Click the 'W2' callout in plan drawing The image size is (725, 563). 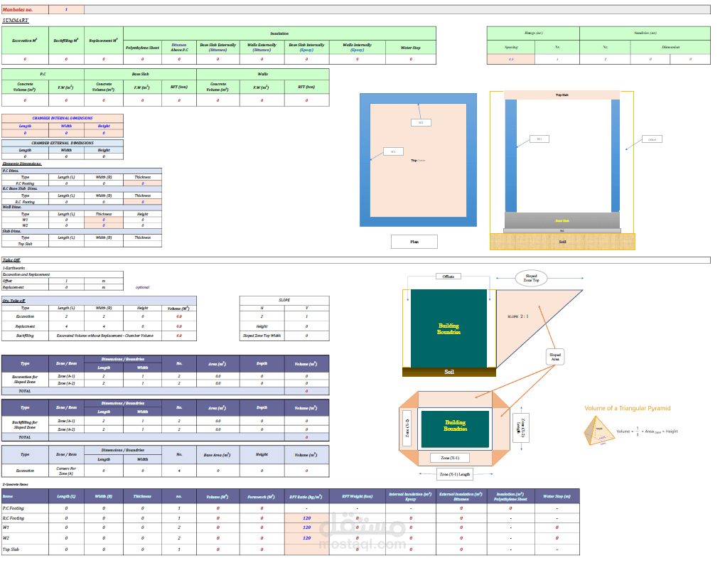click(x=421, y=122)
